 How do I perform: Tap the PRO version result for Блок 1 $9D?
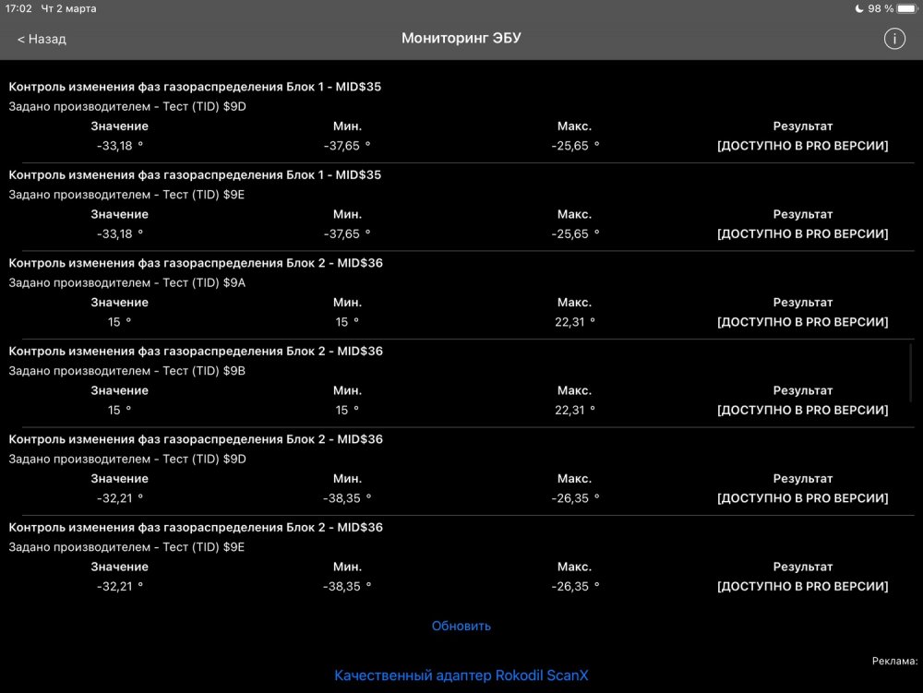(x=802, y=146)
